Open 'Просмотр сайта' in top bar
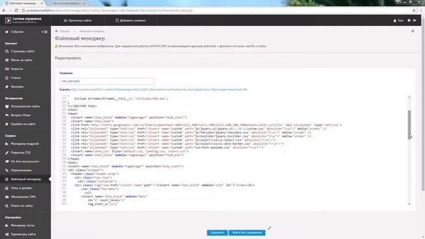This screenshot has width=425, height=239. click(x=78, y=21)
